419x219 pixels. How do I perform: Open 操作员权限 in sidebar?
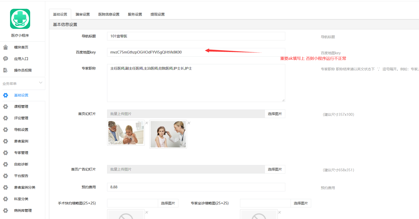[x=23, y=70]
